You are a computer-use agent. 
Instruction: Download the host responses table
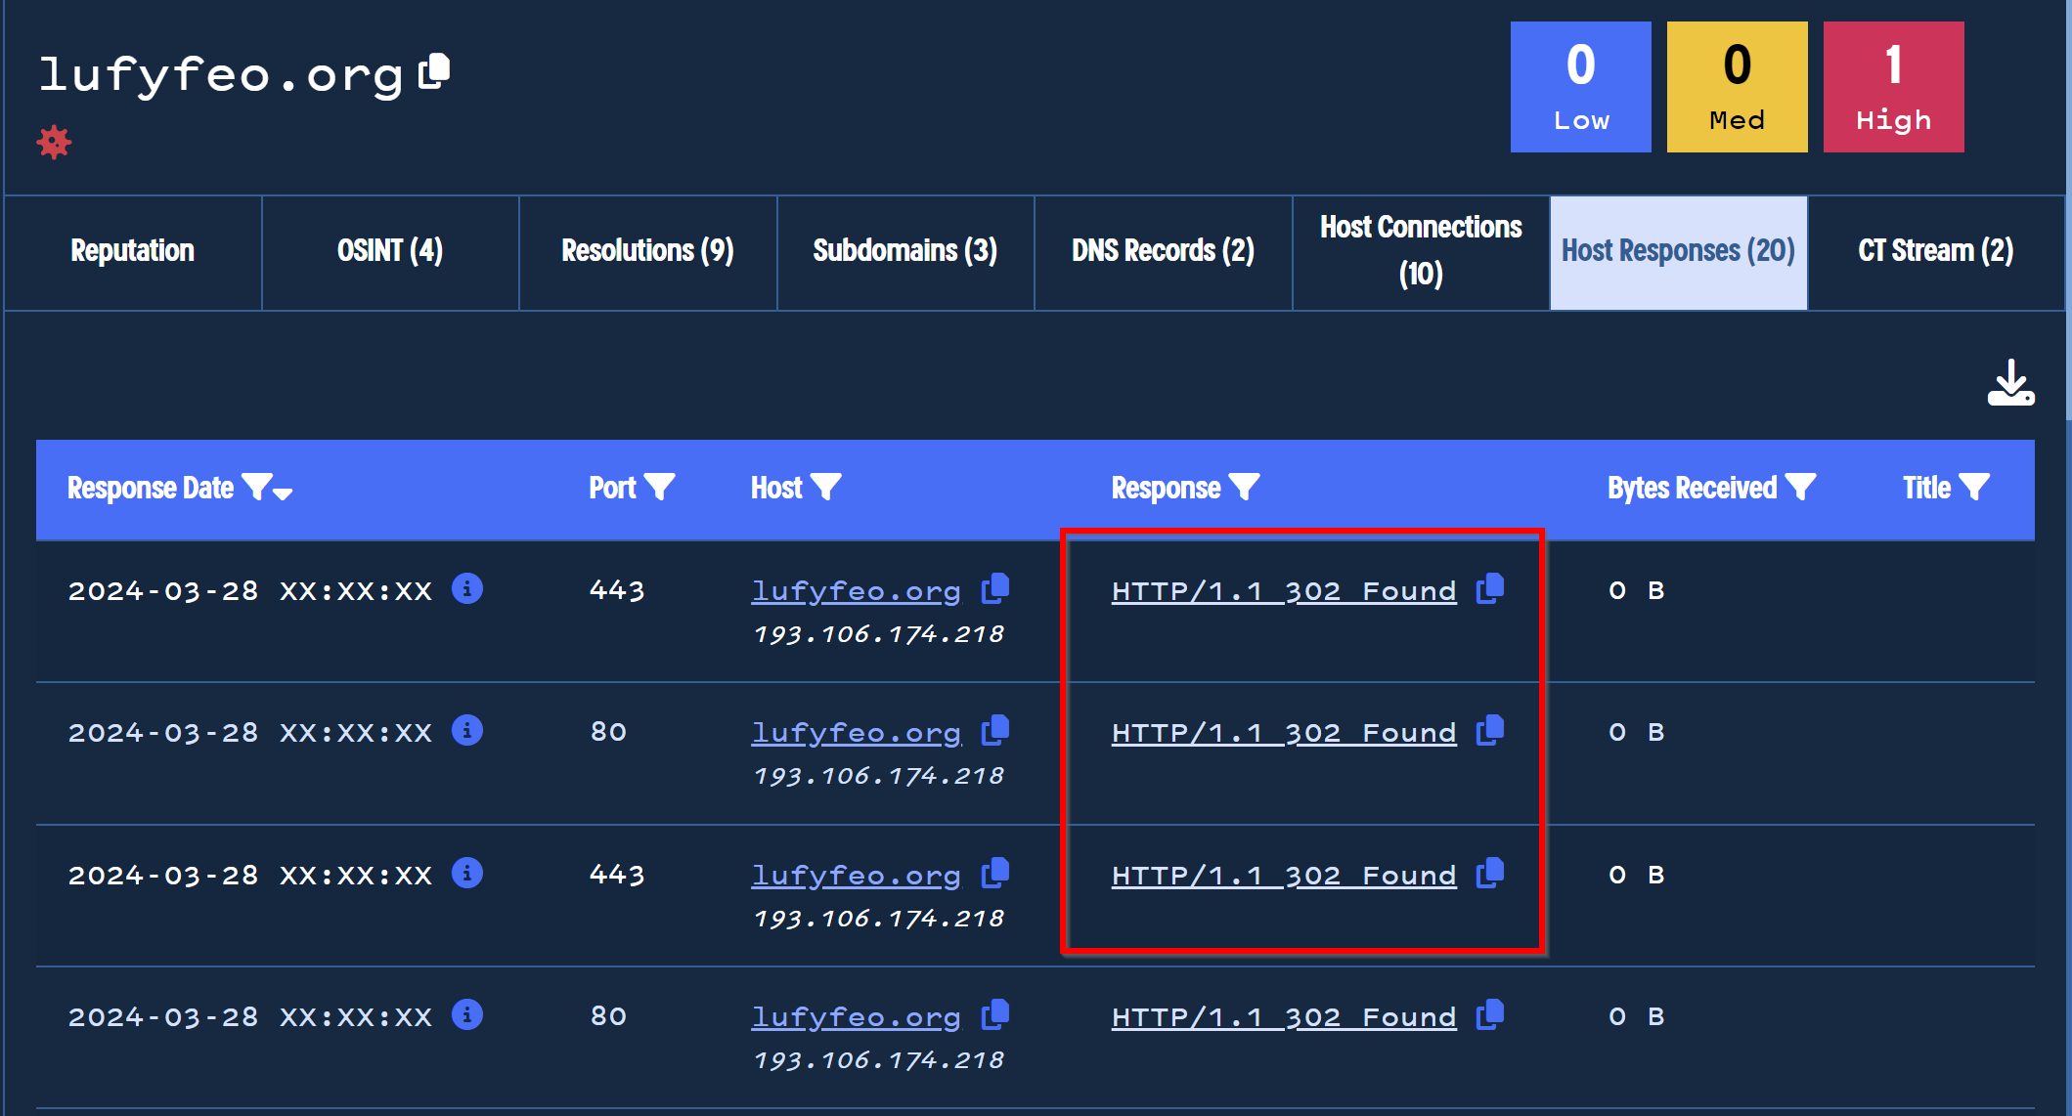click(x=2010, y=383)
